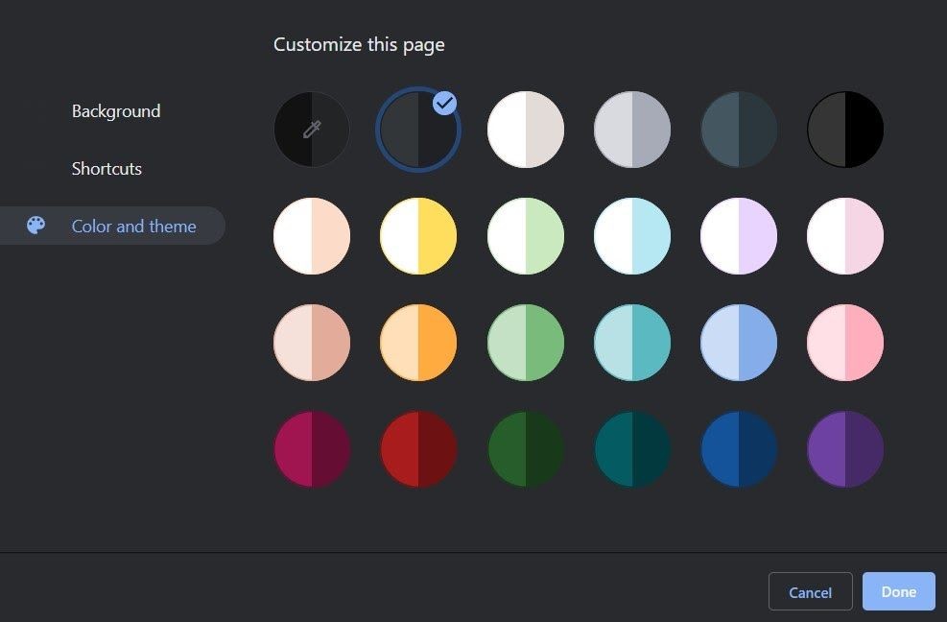
Task: Confirm changes with the Done button
Action: [898, 591]
